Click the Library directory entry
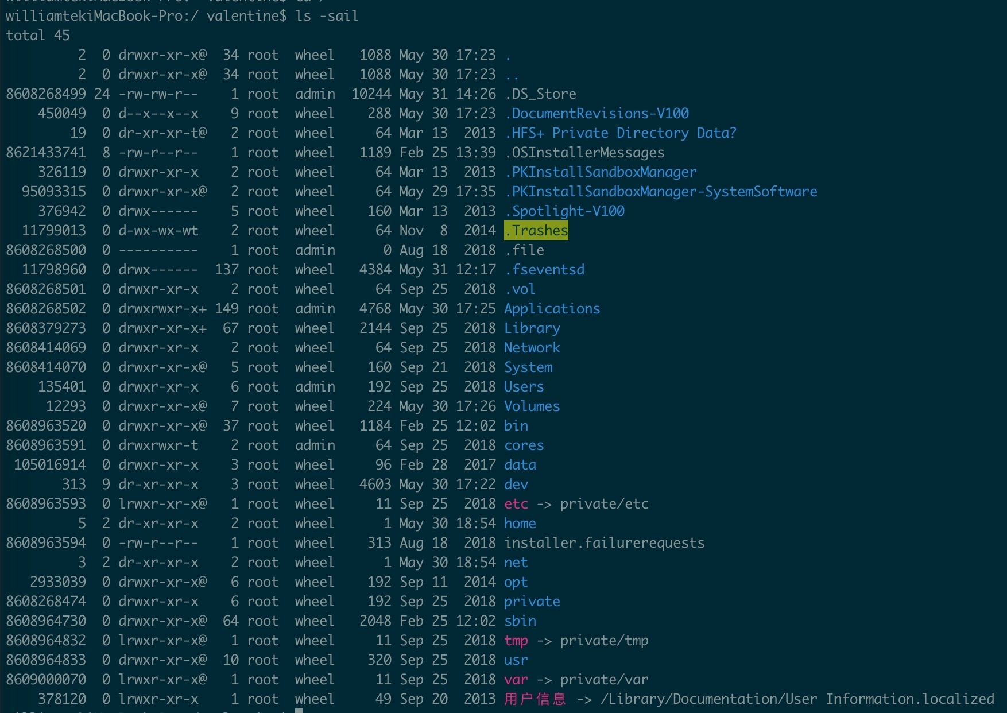The width and height of the screenshot is (1007, 713). [x=532, y=328]
